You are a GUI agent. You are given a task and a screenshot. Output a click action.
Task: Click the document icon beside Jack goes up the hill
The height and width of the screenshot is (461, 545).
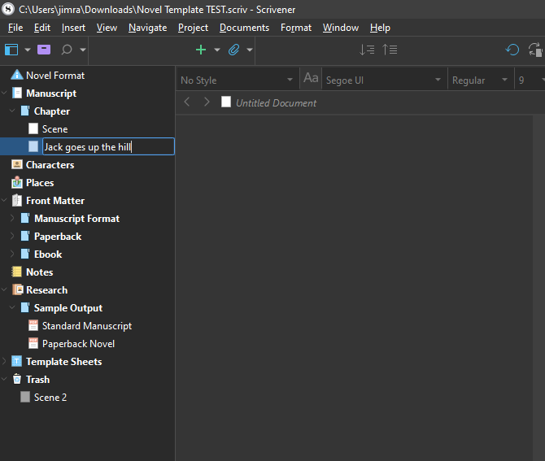33,146
